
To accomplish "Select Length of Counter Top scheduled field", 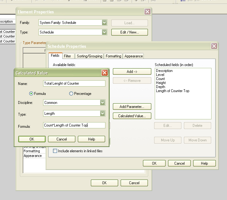I will coord(172,91).
